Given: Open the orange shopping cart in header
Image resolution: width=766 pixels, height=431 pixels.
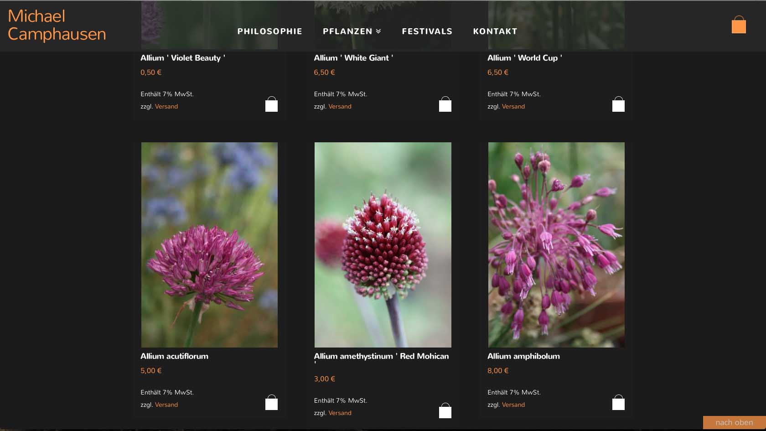Looking at the screenshot, I should pos(739,25).
